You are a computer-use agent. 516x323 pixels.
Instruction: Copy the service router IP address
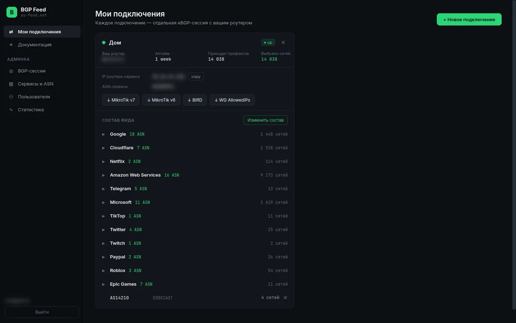[x=196, y=76]
